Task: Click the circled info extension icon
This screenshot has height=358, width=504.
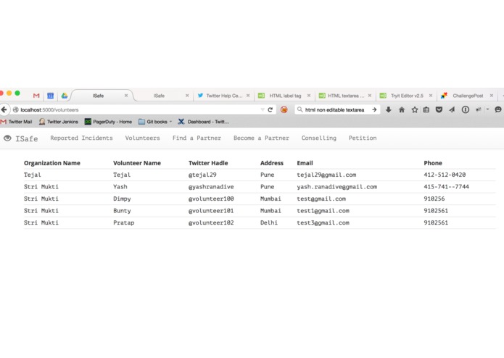Action: [466, 110]
